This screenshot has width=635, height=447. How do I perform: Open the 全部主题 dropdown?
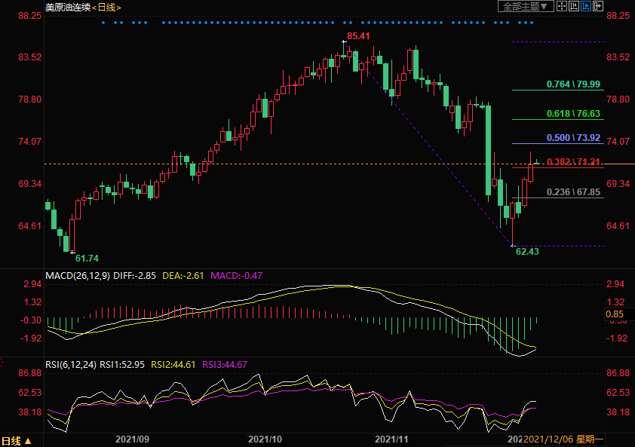tap(525, 6)
